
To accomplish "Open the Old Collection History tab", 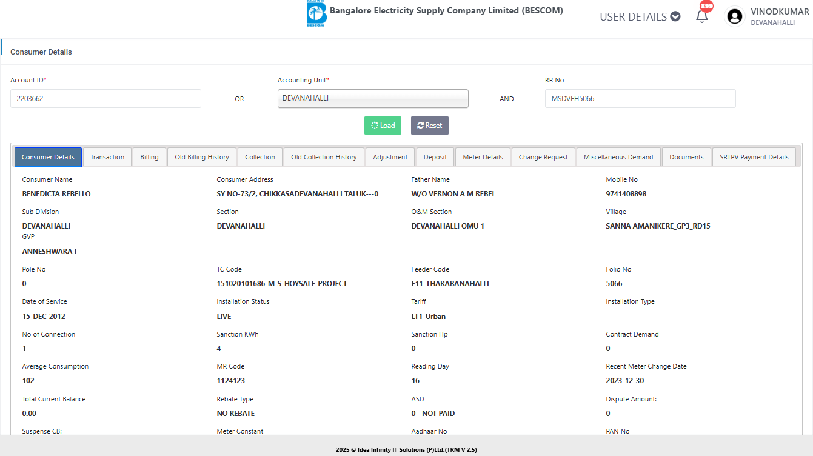I will coord(324,157).
